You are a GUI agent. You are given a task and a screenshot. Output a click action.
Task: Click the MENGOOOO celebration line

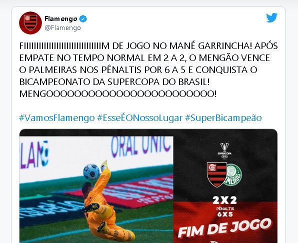click(118, 94)
